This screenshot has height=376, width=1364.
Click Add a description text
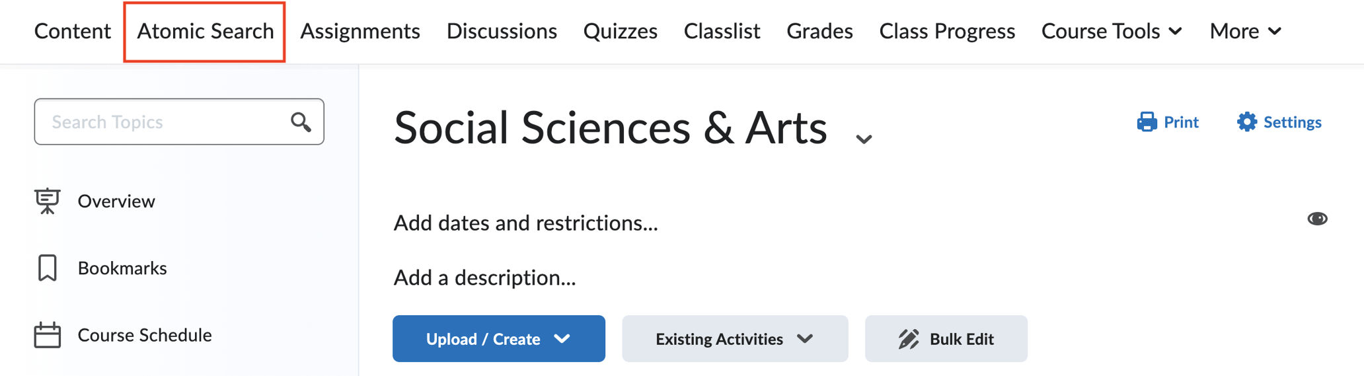click(x=484, y=278)
